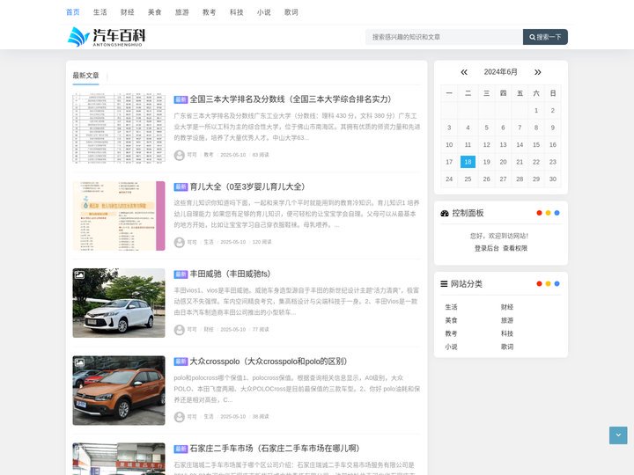Open 财经 category in 网站分类
The image size is (634, 475).
pos(507,307)
